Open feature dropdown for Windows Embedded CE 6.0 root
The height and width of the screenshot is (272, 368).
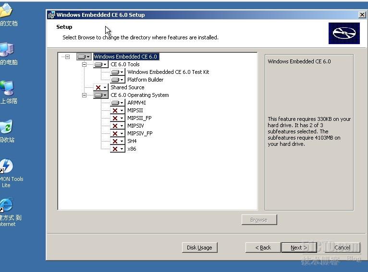[x=84, y=57]
